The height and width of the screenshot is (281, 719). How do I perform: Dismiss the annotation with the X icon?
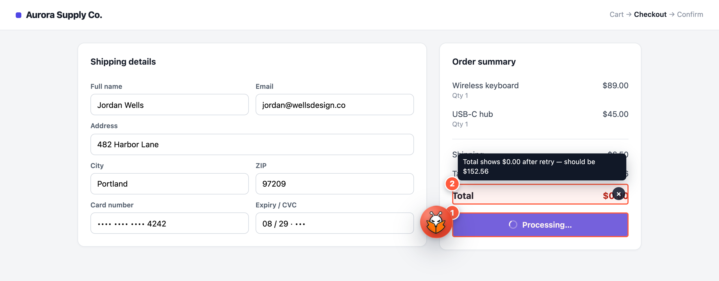coord(618,194)
